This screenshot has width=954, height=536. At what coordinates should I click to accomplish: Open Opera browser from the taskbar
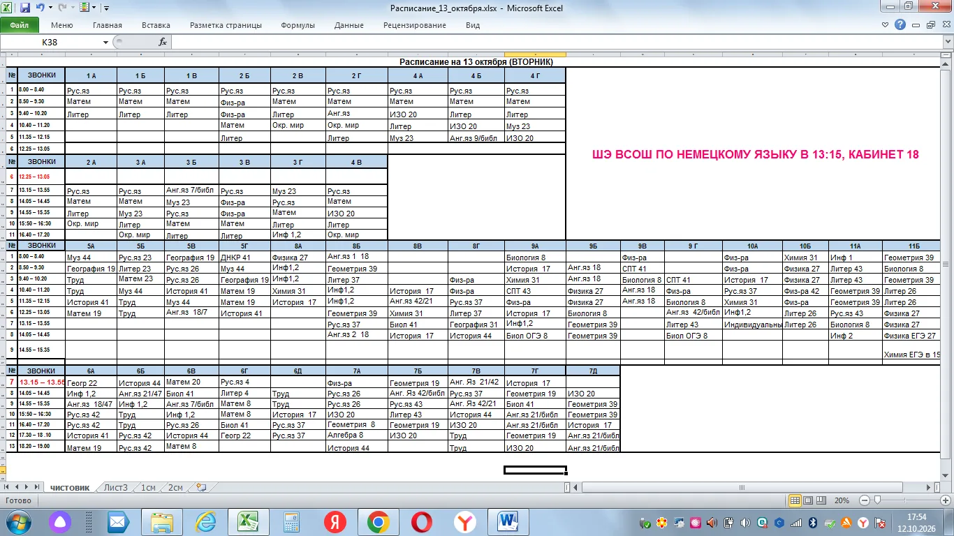pos(421,522)
